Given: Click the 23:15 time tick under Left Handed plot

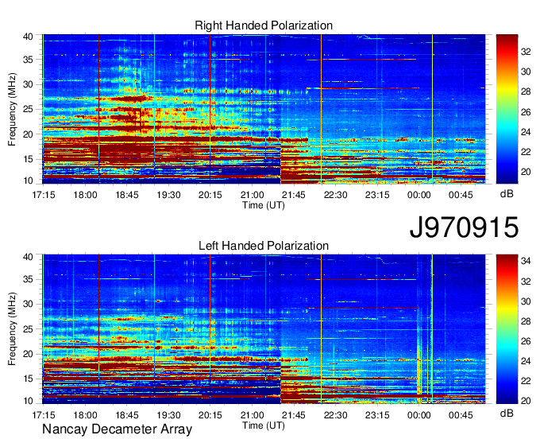Looking at the screenshot, I should pyautogui.click(x=377, y=415).
